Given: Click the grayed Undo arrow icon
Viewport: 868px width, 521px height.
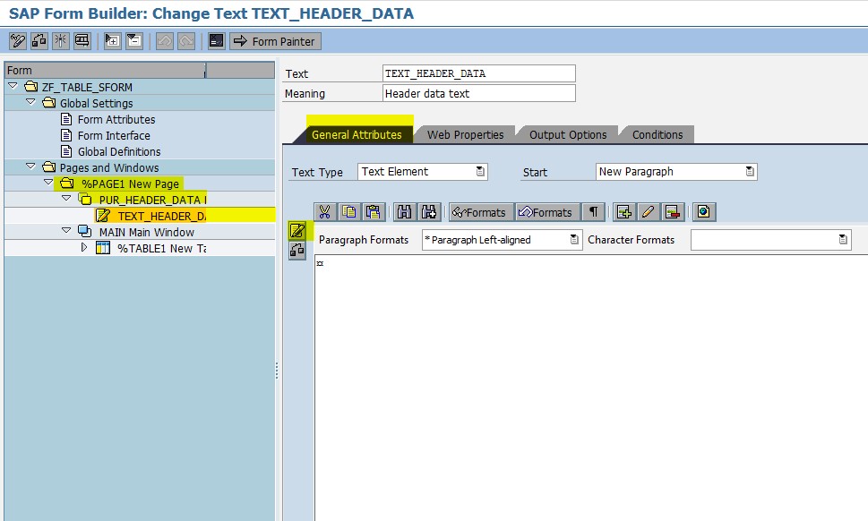Looking at the screenshot, I should (165, 41).
